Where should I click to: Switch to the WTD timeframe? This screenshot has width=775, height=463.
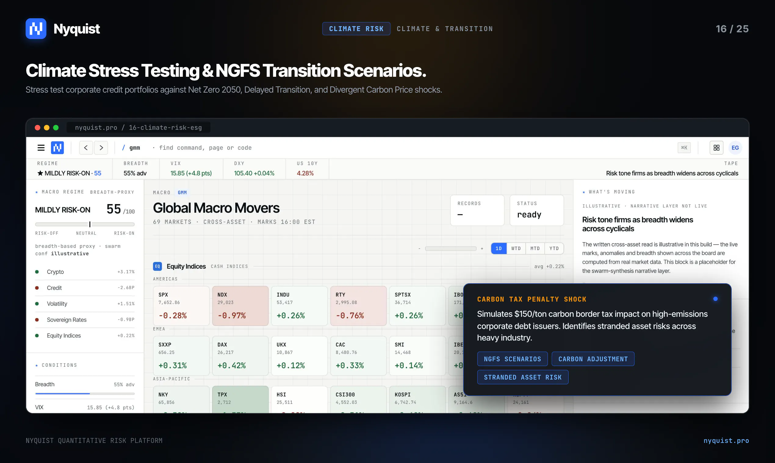click(516, 248)
